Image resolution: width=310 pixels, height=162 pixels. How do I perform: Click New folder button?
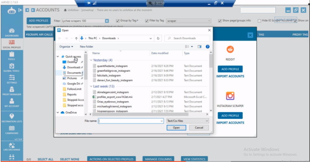click(86, 47)
